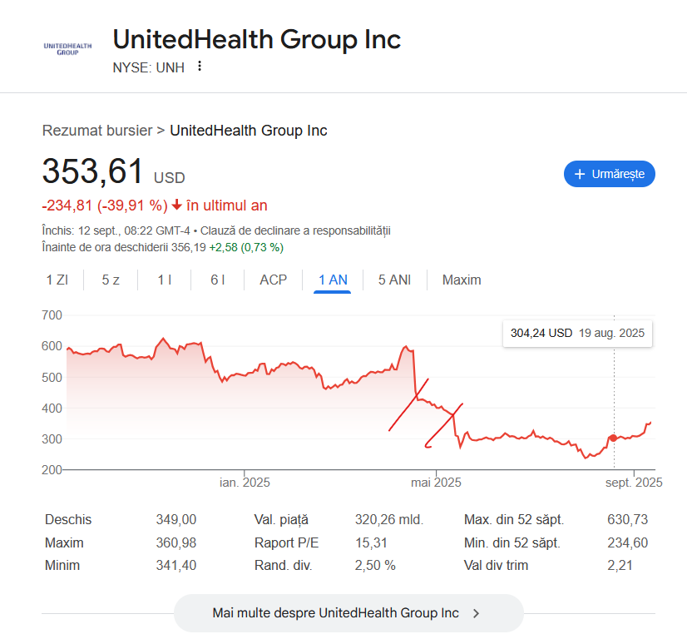
Task: Open Mai multe despre UnitedHealth Group Inc
Action: pos(348,613)
